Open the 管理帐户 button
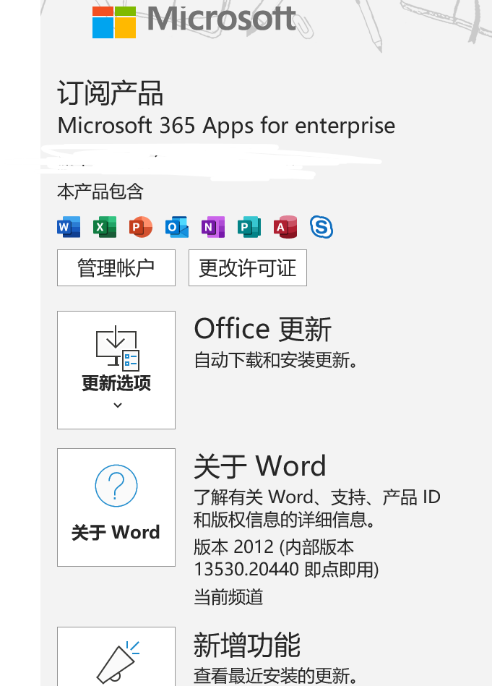The width and height of the screenshot is (492, 686). (x=116, y=267)
